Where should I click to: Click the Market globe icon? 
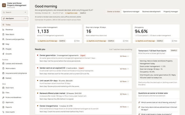(3, 78)
